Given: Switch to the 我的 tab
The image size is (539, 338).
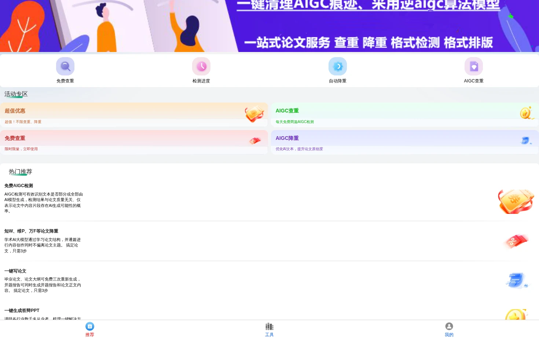Looking at the screenshot, I should click(x=449, y=329).
